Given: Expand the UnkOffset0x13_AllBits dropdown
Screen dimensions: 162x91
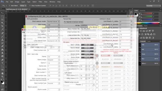Looking at the screenshot, I should [126, 21].
